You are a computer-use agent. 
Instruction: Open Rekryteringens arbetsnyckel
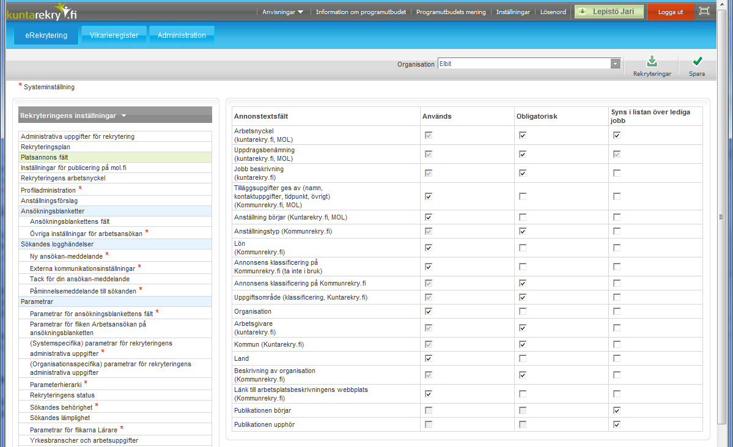[x=115, y=178]
